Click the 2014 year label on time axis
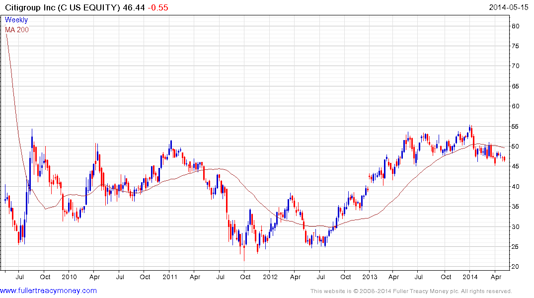 [x=469, y=277]
